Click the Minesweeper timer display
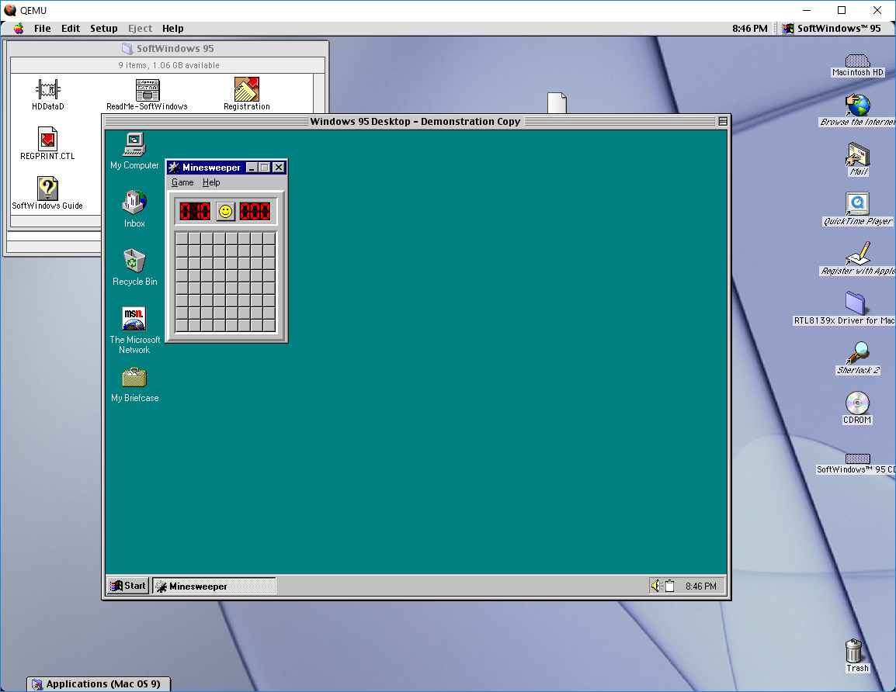Image resolution: width=896 pixels, height=692 pixels. [x=255, y=212]
